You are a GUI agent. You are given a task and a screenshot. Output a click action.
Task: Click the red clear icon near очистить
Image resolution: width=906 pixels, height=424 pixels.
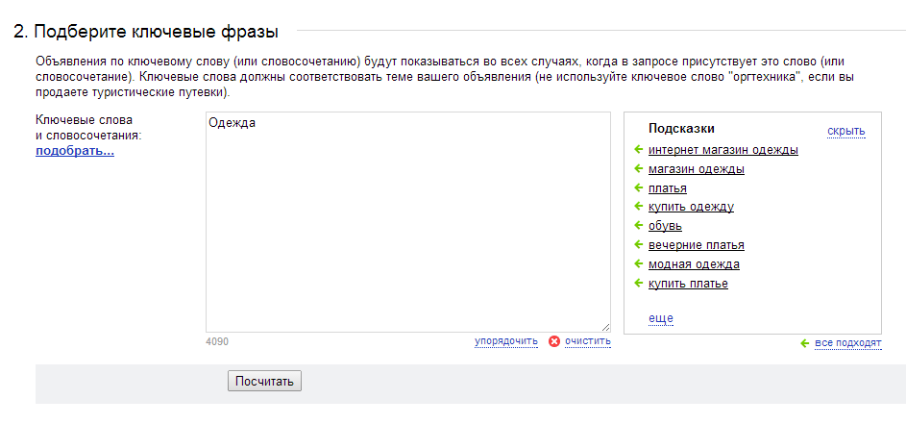coord(554,341)
